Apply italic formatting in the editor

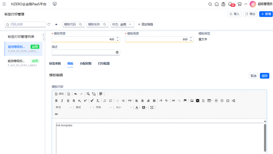pyautogui.click(x=62, y=101)
